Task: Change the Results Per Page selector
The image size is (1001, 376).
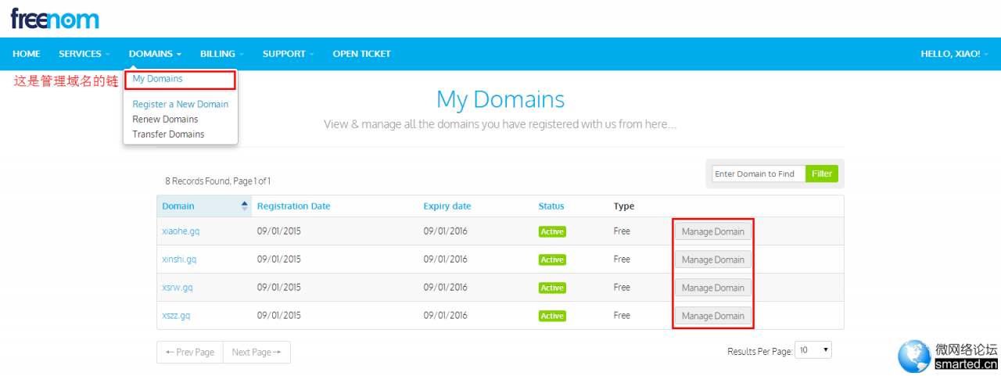Action: click(x=813, y=350)
